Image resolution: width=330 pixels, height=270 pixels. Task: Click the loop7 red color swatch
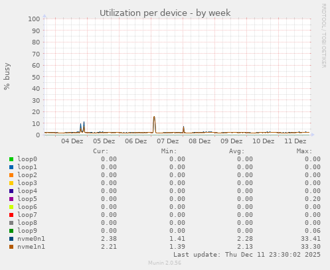[11, 215]
